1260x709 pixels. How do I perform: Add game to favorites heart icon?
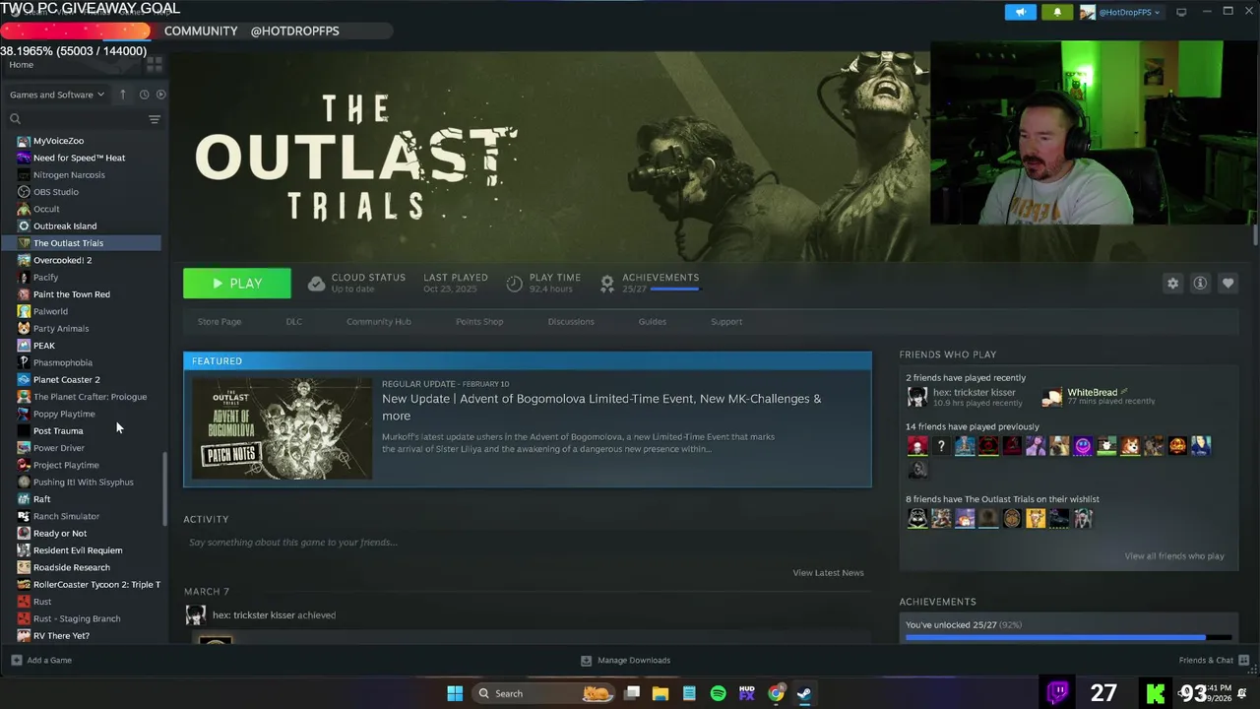[1228, 284]
